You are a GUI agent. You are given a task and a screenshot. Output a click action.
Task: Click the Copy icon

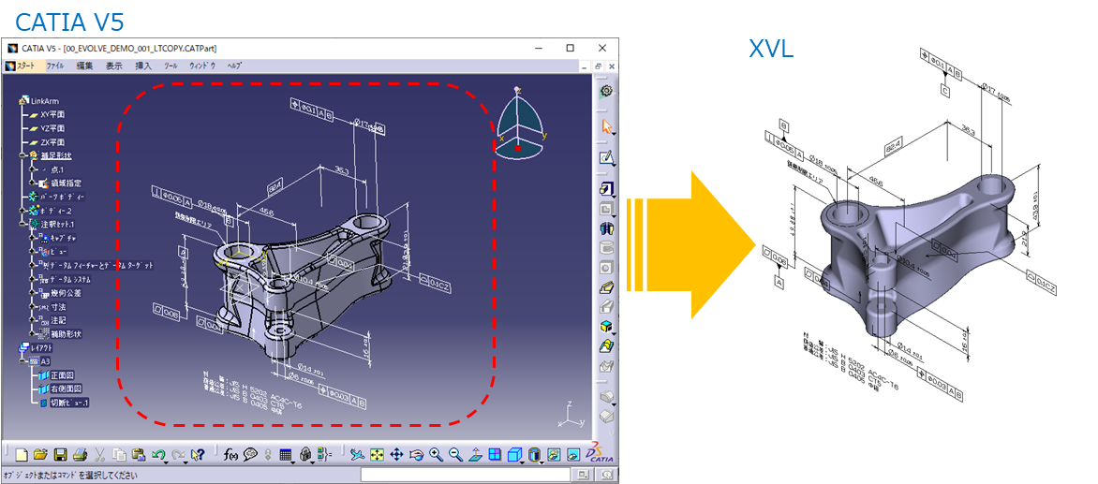pyautogui.click(x=119, y=455)
